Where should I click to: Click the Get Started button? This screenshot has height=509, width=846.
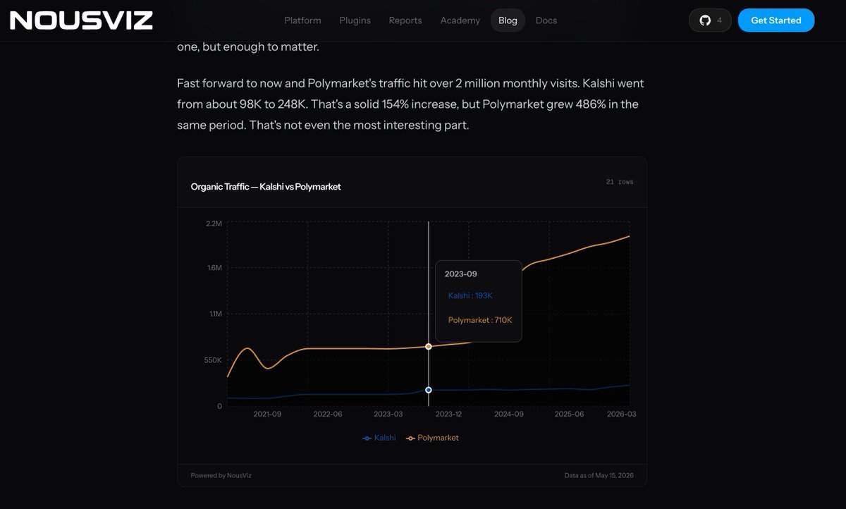coord(775,20)
